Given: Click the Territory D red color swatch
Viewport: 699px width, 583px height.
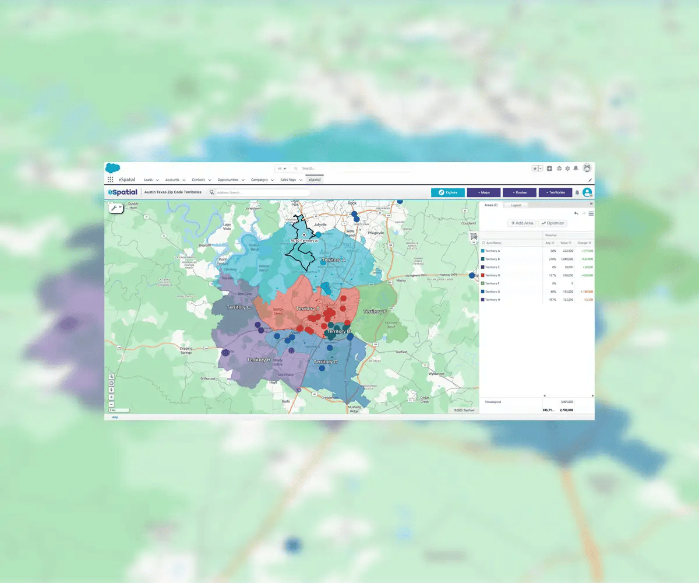Looking at the screenshot, I should (482, 275).
